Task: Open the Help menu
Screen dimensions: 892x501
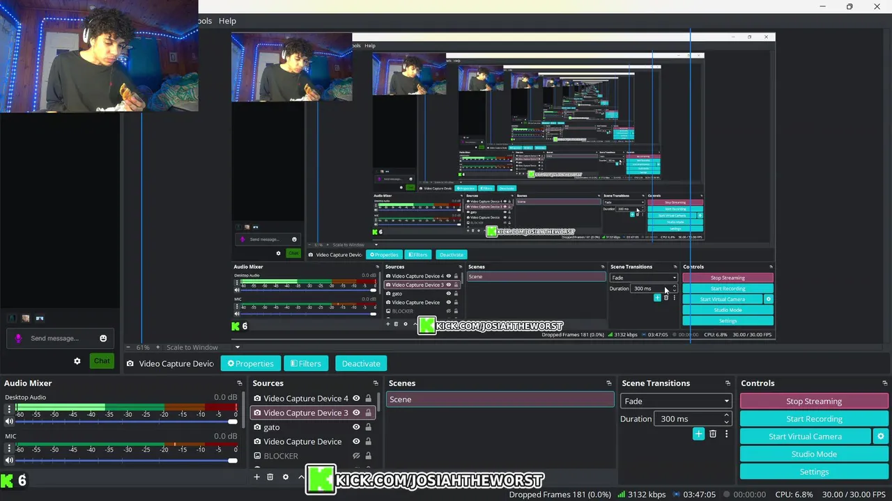Action: click(x=227, y=21)
